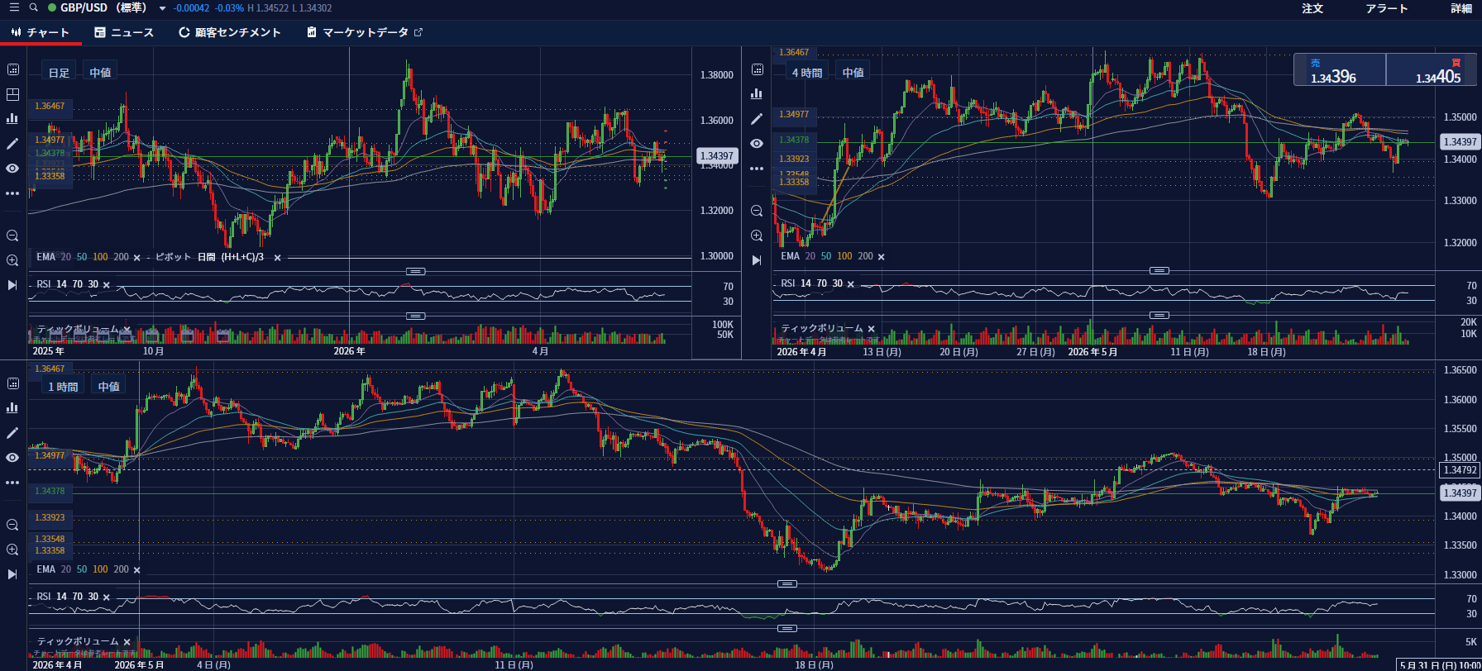Click the 売 sell price button

coord(1340,70)
